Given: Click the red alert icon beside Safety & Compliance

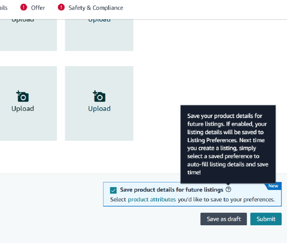Looking at the screenshot, I should tap(61, 7).
